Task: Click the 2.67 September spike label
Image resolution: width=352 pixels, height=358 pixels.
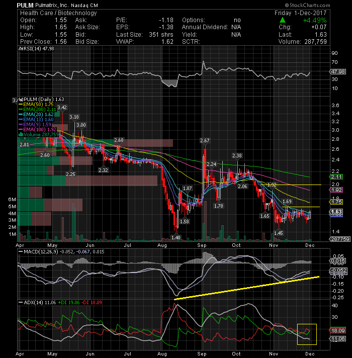Action: pos(205,141)
